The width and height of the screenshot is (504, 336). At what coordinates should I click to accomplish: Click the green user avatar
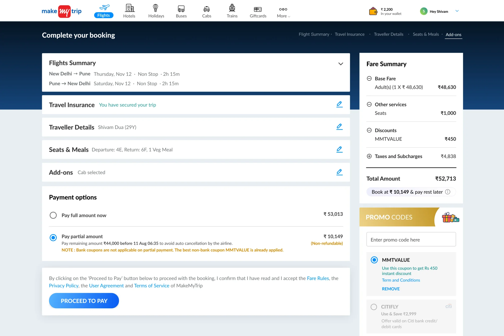(424, 11)
